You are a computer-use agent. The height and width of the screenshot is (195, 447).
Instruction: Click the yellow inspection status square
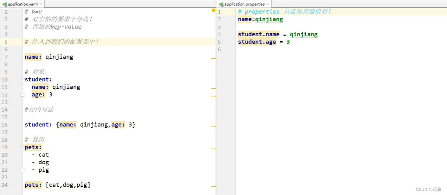click(213, 10)
